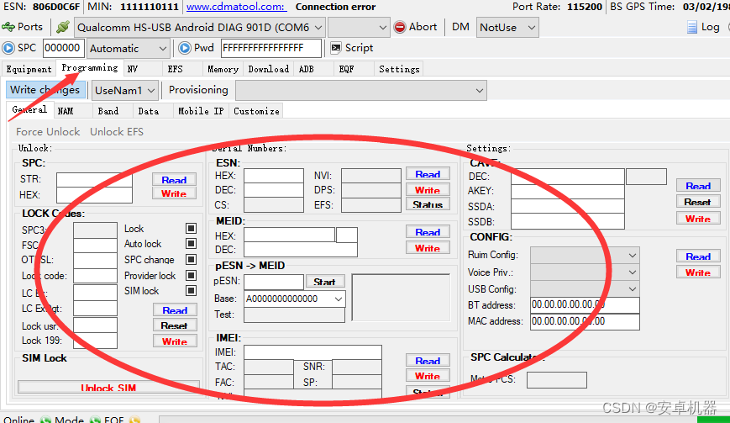The image size is (730, 423).
Task: Open the pESN Base A0000000000000 dropdown
Action: point(295,299)
